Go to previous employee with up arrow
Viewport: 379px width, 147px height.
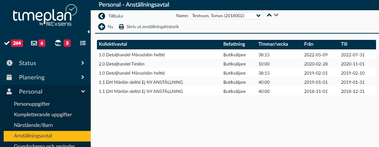click(x=269, y=15)
